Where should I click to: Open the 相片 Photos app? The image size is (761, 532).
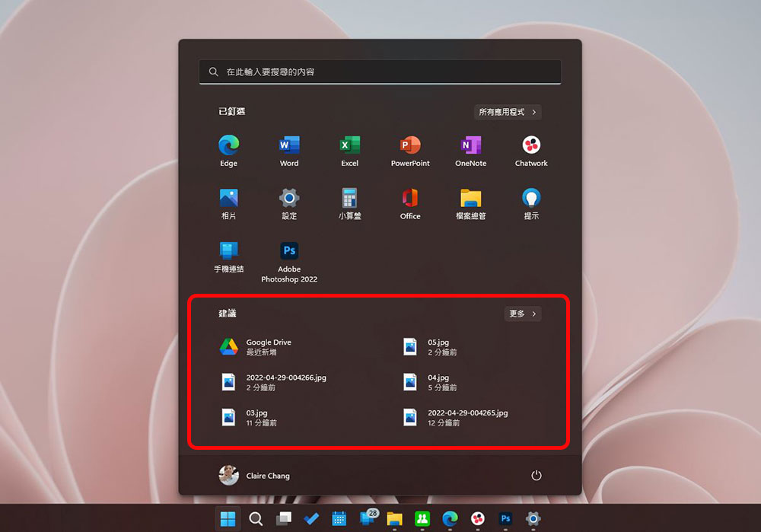click(x=228, y=204)
